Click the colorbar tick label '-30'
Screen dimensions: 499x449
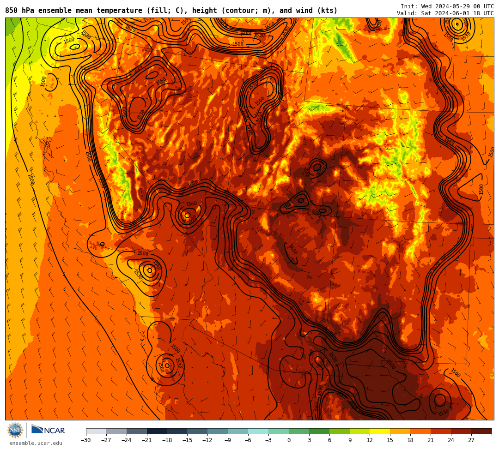click(x=86, y=440)
